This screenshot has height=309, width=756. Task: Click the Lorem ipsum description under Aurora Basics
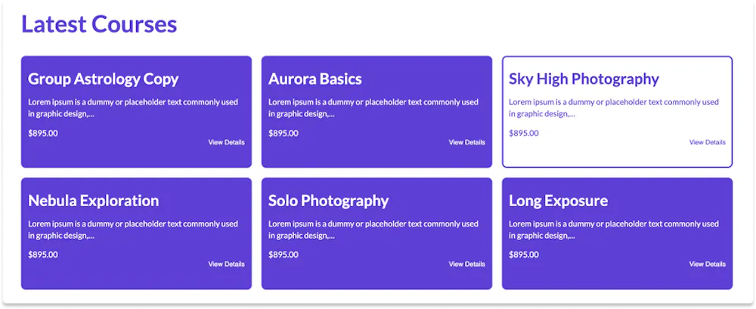[373, 108]
